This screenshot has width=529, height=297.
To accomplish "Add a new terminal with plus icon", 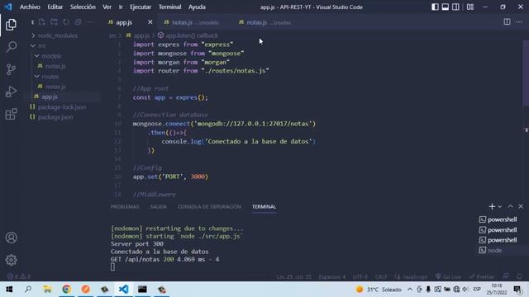I will click(492, 206).
